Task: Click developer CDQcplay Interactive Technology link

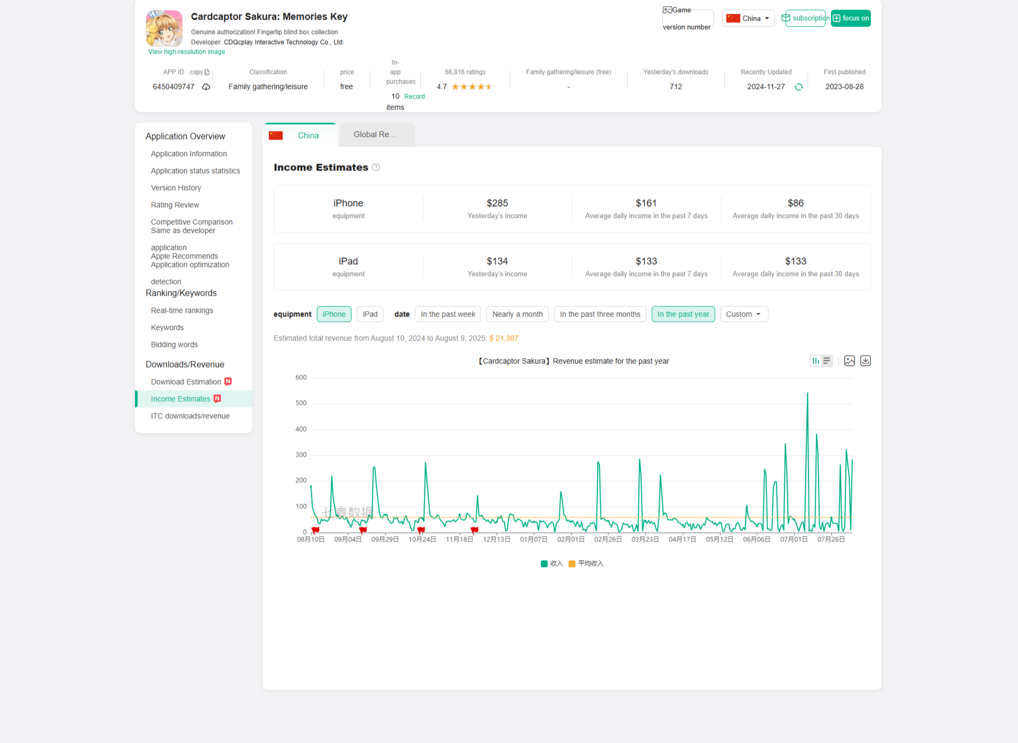Action: click(284, 43)
